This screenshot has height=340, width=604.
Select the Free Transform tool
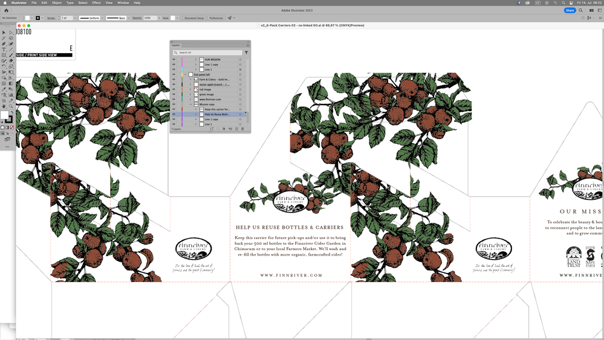[11, 72]
